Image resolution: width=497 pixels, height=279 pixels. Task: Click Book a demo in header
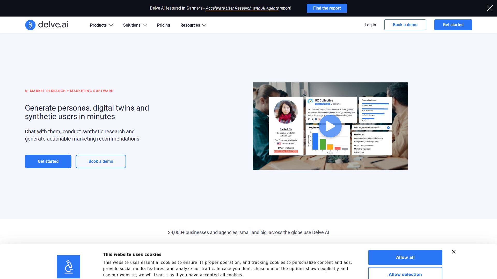(x=405, y=25)
